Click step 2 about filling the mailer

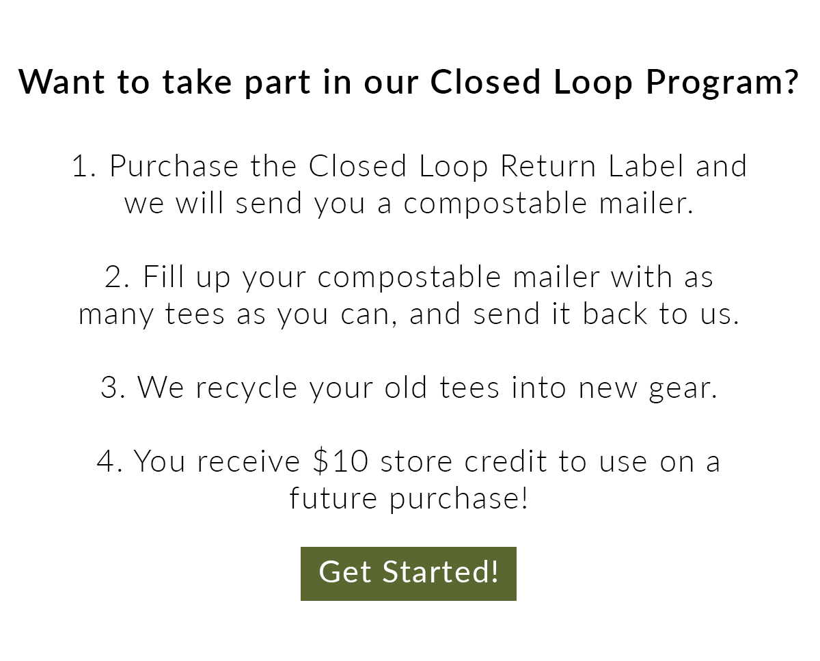(x=410, y=294)
